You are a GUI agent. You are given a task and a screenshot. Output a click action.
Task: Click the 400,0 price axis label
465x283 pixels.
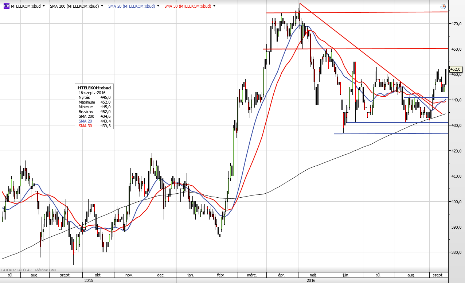(x=457, y=202)
